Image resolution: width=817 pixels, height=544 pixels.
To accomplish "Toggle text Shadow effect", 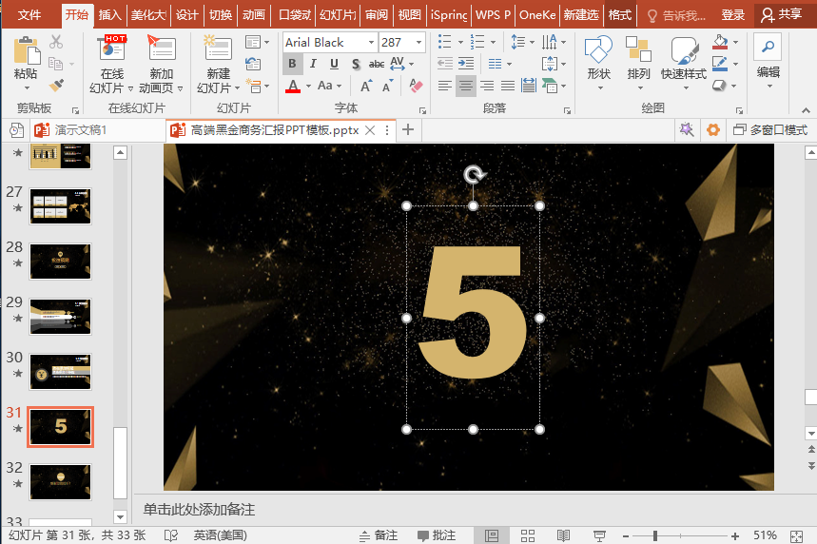I will (356, 64).
